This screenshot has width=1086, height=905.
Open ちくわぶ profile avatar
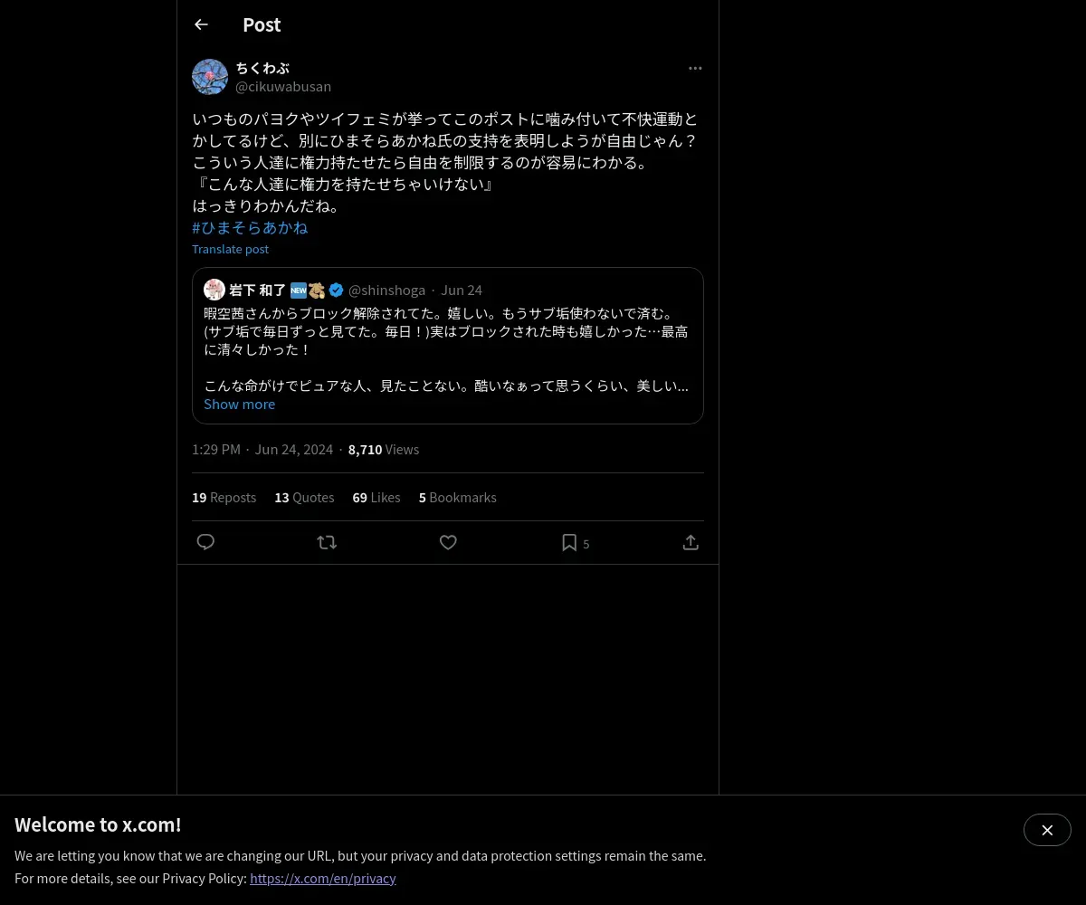point(210,77)
